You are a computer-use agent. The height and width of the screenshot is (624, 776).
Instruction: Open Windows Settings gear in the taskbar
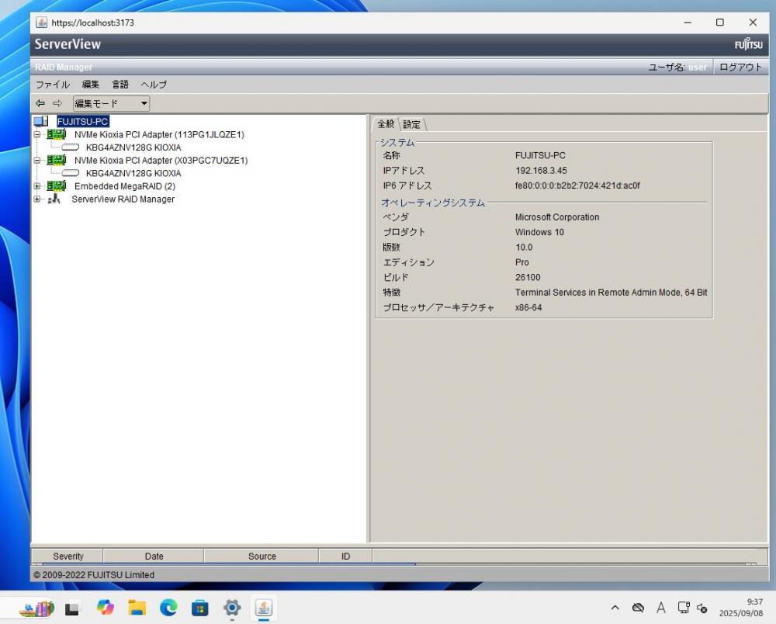tap(231, 607)
